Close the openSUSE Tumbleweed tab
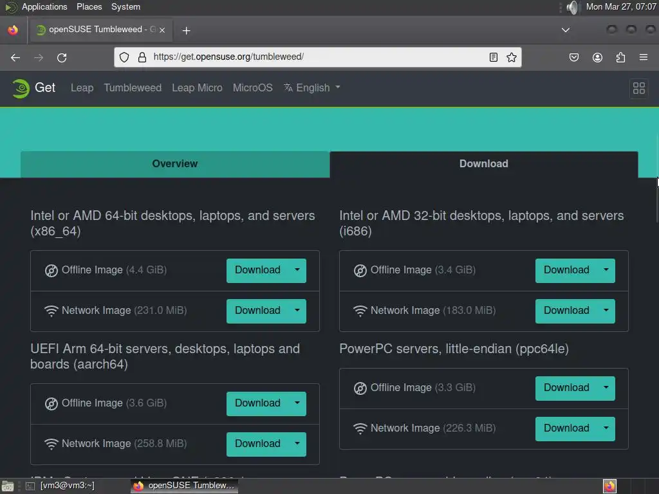659x494 pixels. coord(162,30)
